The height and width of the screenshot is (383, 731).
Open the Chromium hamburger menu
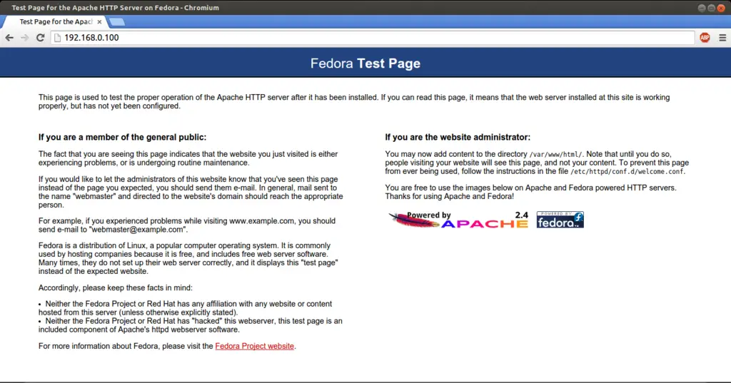722,38
